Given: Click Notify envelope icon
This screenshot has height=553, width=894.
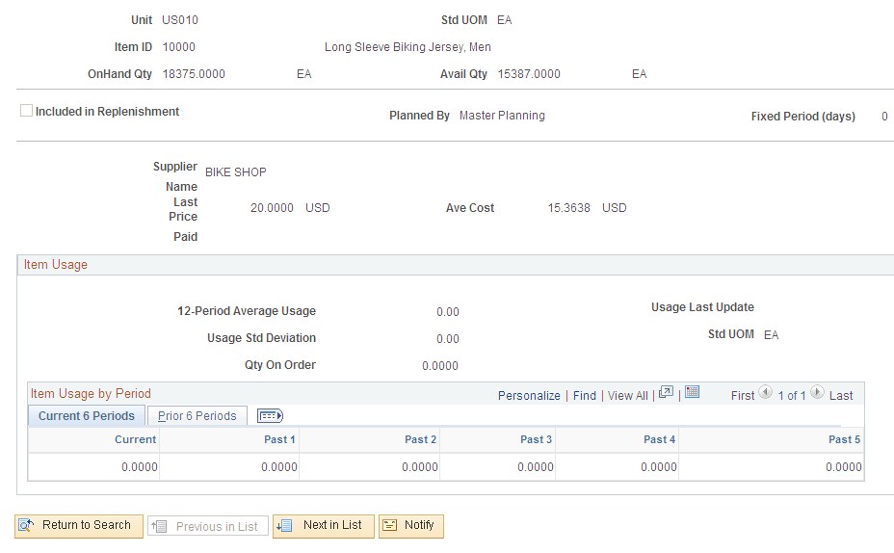Looking at the screenshot, I should point(389,526).
